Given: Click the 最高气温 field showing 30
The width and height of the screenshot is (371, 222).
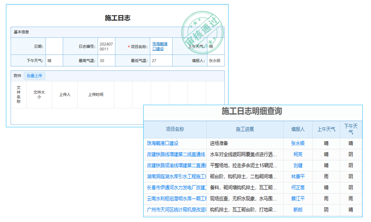Looking at the screenshot, I should coord(106,61).
